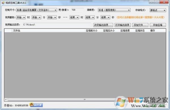Open the start hour 开始 dropdown before 时
Viewport: 170px width, 110px height.
(x=21, y=17)
